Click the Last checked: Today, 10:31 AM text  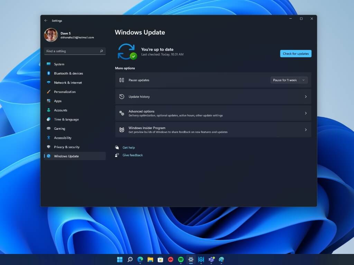[162, 55]
